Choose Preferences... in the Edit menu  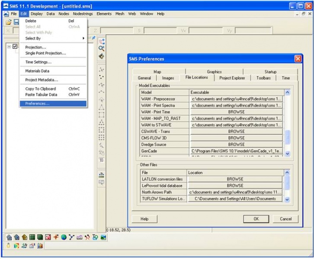click(53, 104)
